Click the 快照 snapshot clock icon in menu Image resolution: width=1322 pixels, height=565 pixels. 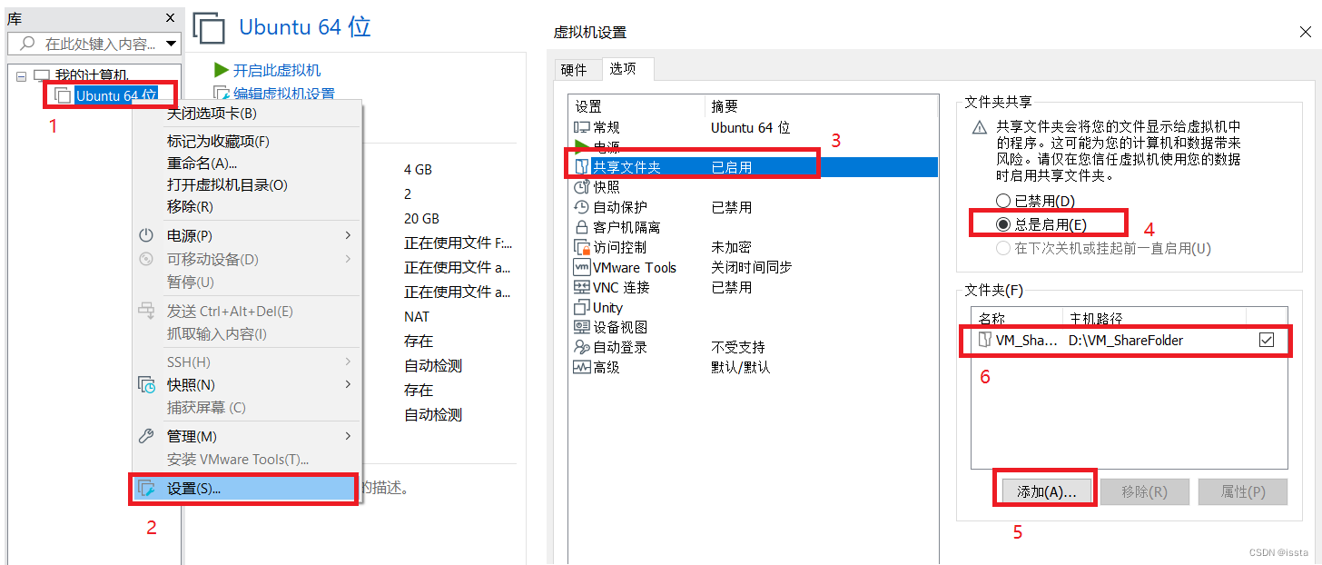click(x=146, y=385)
